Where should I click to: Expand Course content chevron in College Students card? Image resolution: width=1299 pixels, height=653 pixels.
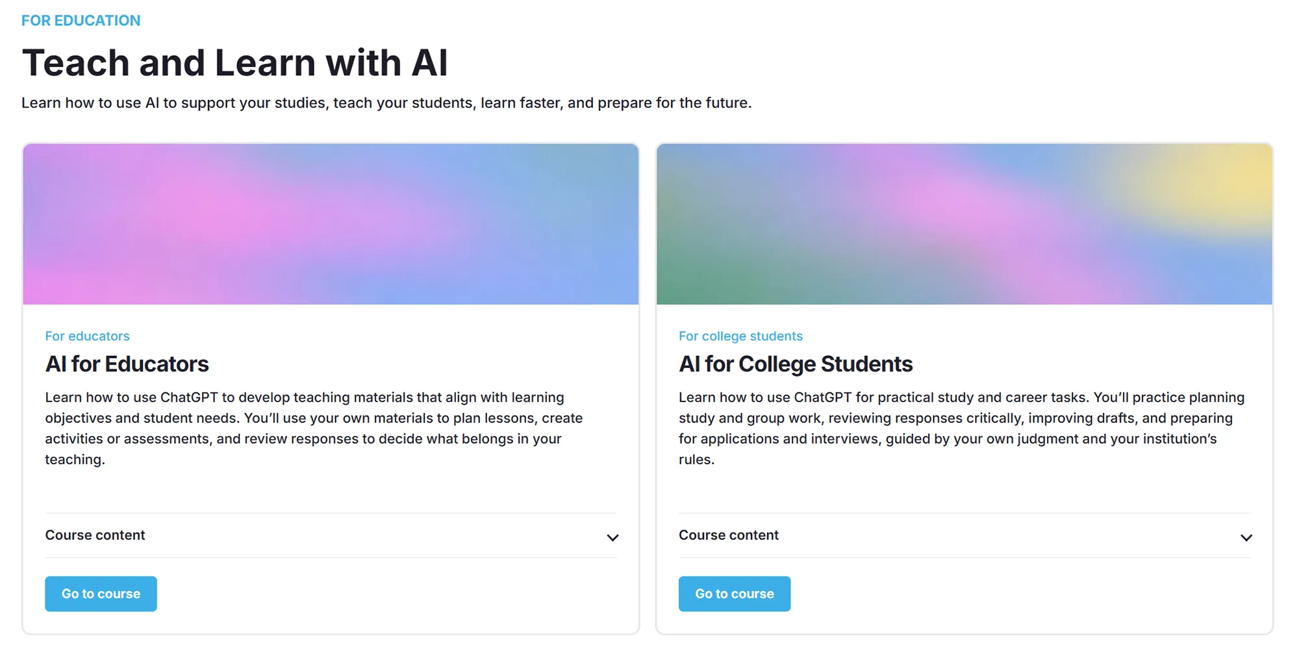pyautogui.click(x=1246, y=537)
